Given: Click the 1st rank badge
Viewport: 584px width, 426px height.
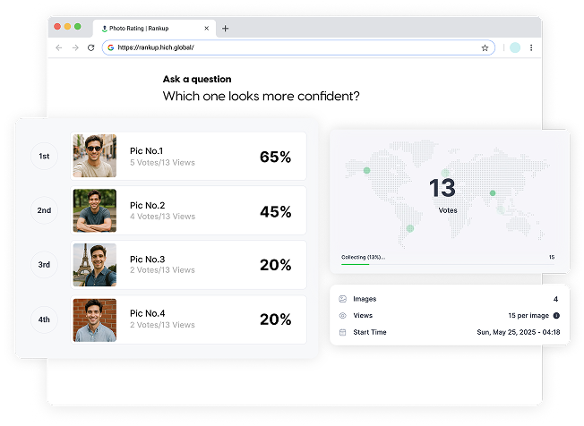Looking at the screenshot, I should point(44,157).
